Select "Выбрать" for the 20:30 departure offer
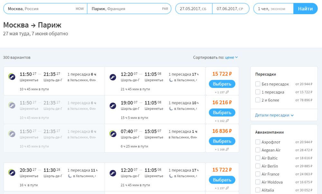The width and height of the screenshot is (322, 194). pyautogui.click(x=222, y=180)
